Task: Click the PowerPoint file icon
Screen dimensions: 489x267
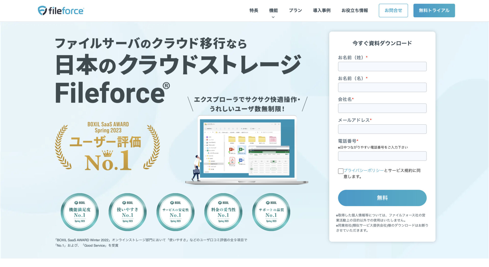Action: pos(232,150)
